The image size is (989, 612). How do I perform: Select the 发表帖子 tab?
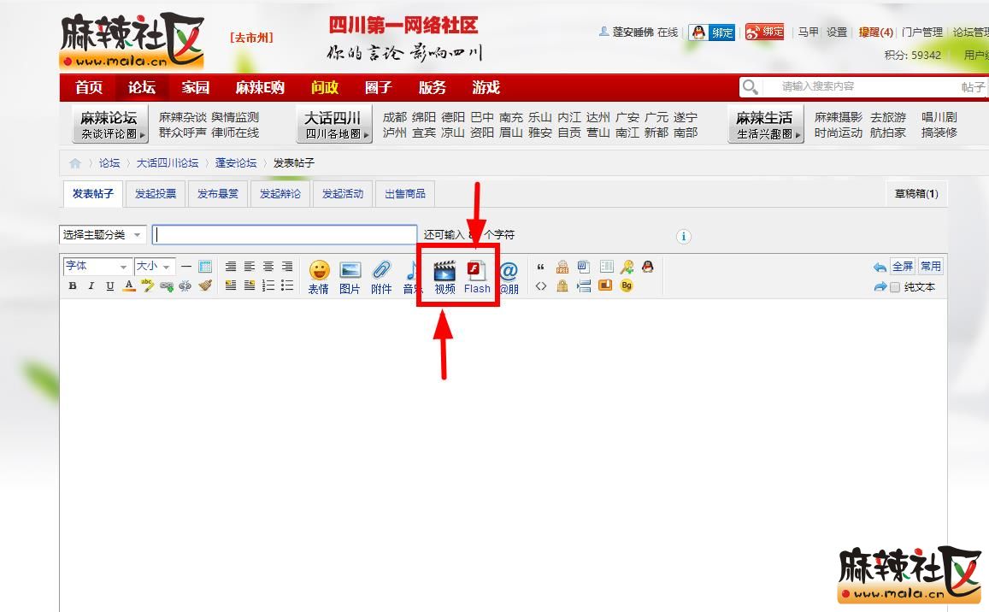pyautogui.click(x=92, y=194)
